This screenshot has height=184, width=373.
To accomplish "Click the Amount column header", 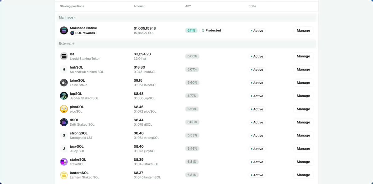I will click(x=139, y=6).
